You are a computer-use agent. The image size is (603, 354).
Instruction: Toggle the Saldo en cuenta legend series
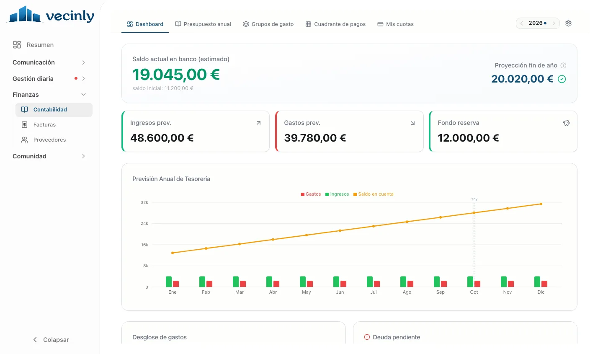click(x=374, y=194)
